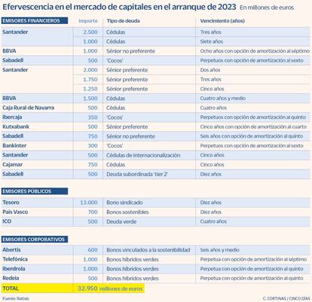The height and width of the screenshot is (302, 312).
Task: Select the 'Telefónica' issuer name
Action: (15, 259)
